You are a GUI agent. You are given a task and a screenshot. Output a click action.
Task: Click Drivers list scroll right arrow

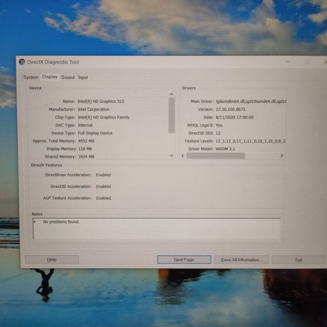(x=282, y=156)
